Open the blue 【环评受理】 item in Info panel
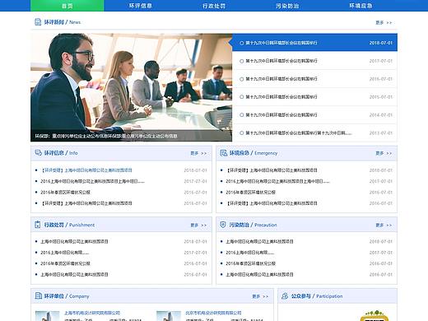This screenshot has height=321, width=428. point(86,170)
